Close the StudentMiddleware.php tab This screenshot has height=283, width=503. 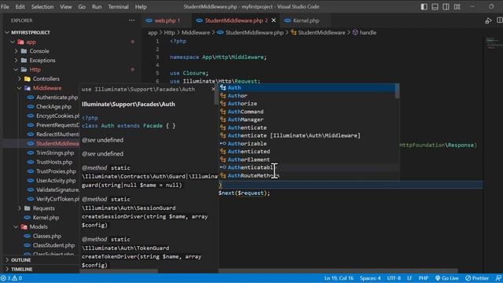(x=274, y=20)
